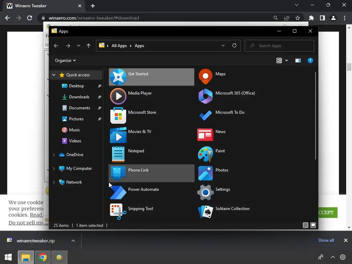The width and height of the screenshot is (352, 264).
Task: Switch to details view in status bar
Action: point(305,225)
